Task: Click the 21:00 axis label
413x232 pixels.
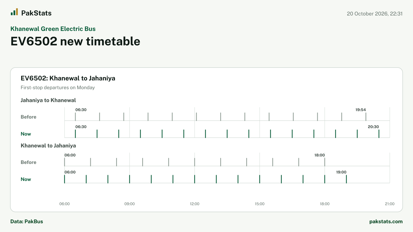Action: pyautogui.click(x=390, y=204)
